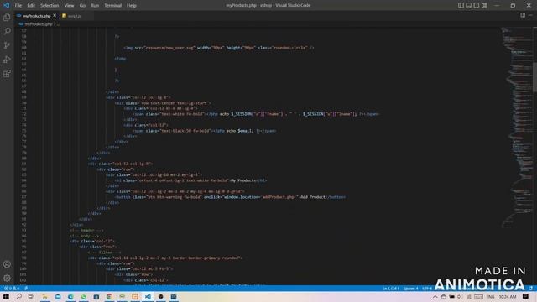Open Microsoft Edge from the taskbar
This screenshot has width=537, height=302.
pyautogui.click(x=70, y=296)
